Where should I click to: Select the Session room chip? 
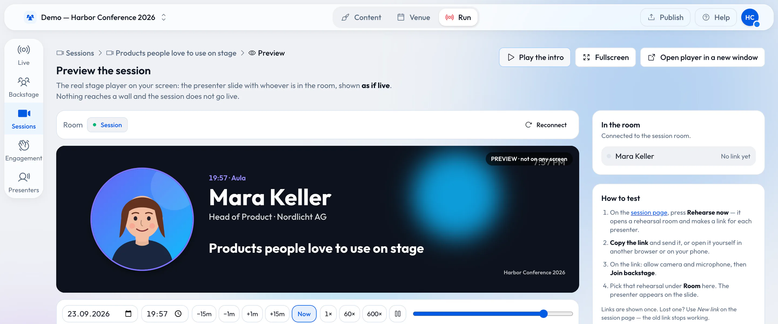coord(107,125)
